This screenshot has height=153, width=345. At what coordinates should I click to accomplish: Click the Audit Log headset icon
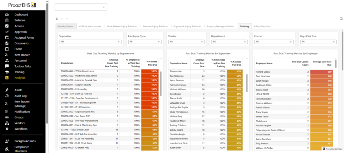point(7,96)
